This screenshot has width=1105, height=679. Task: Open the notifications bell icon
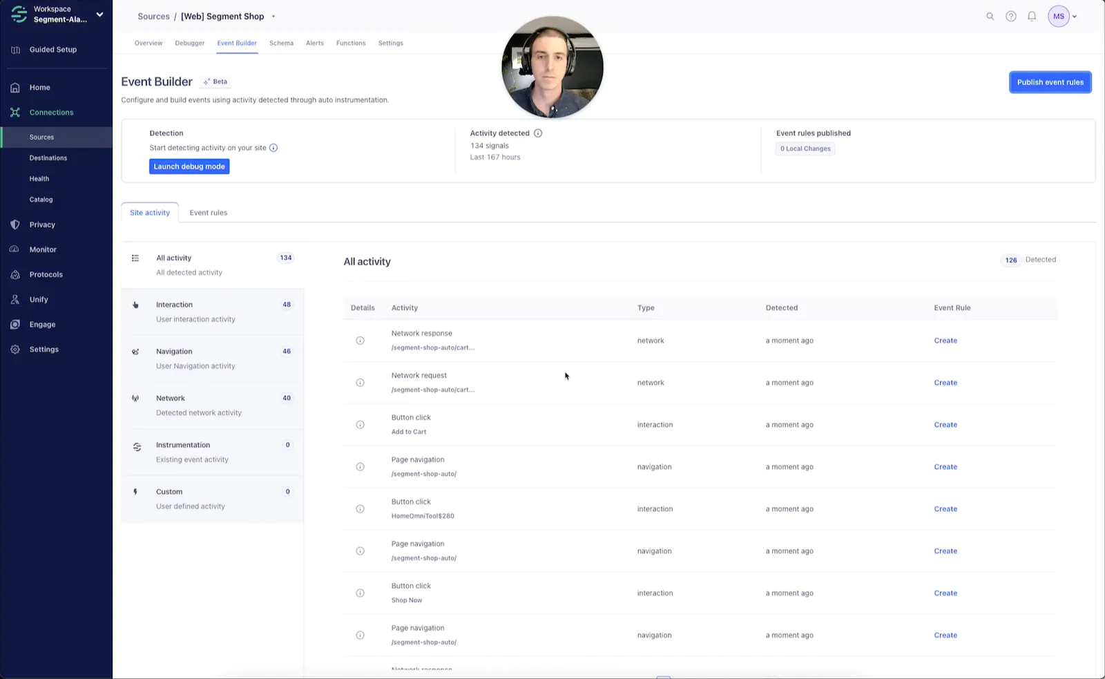[x=1031, y=17]
